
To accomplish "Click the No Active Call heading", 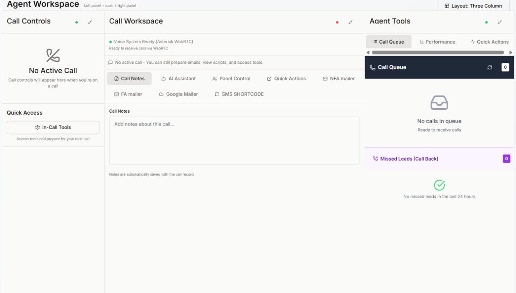I will point(53,71).
